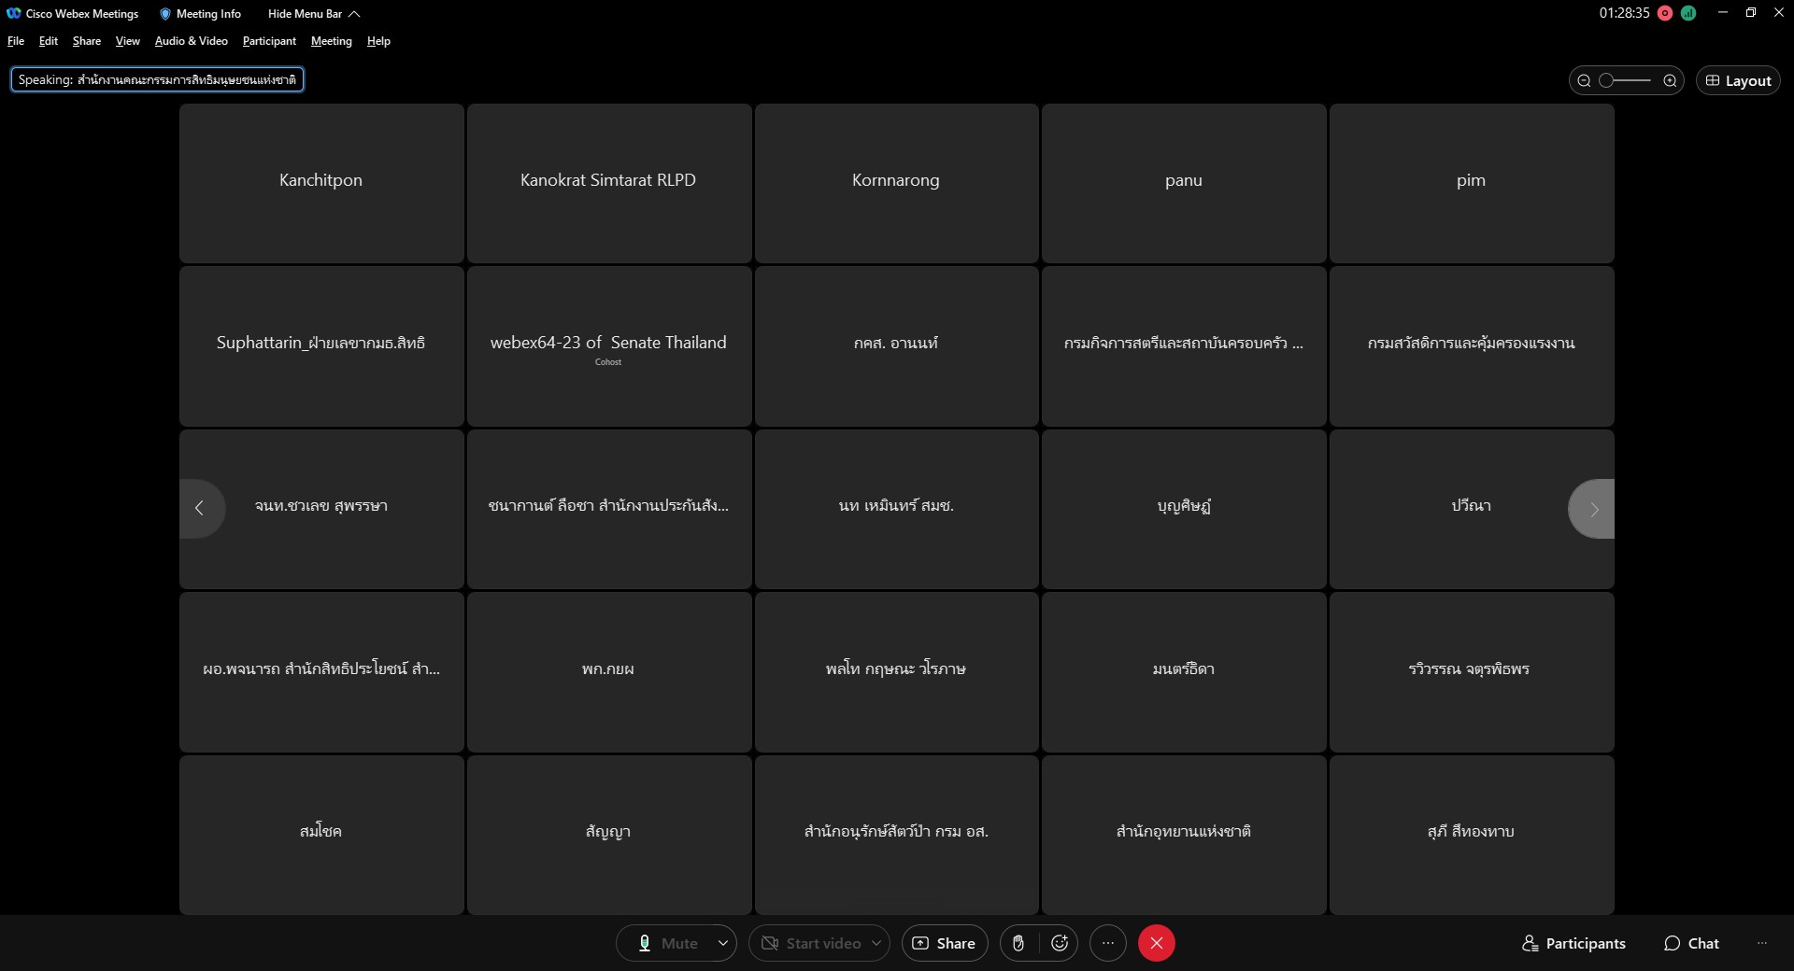Open more options ellipsis in center toolbar
The image size is (1794, 971).
point(1108,943)
